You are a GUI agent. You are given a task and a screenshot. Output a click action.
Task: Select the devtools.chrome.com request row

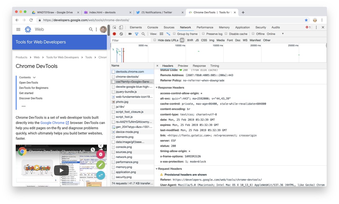[132, 72]
